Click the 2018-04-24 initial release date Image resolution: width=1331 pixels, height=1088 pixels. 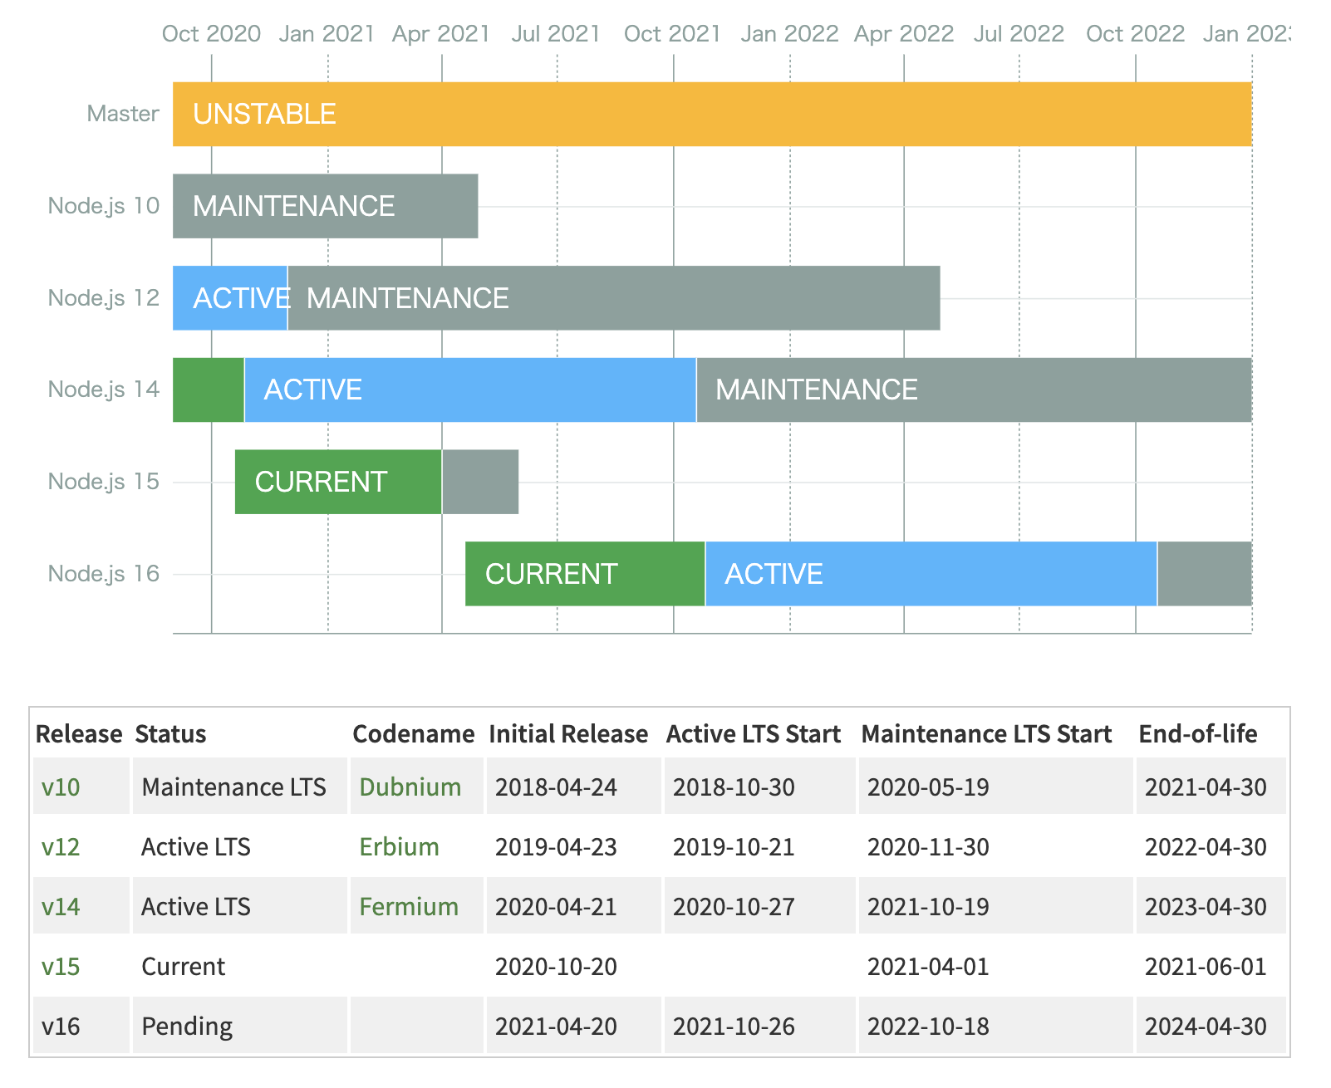556,787
